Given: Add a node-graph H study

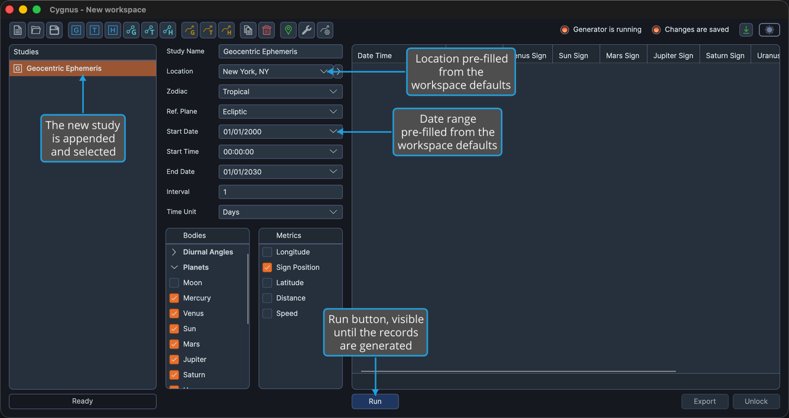Looking at the screenshot, I should (x=168, y=30).
